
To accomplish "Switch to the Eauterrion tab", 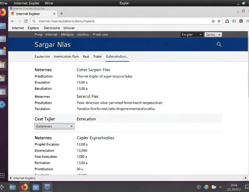I will [x=42, y=56].
